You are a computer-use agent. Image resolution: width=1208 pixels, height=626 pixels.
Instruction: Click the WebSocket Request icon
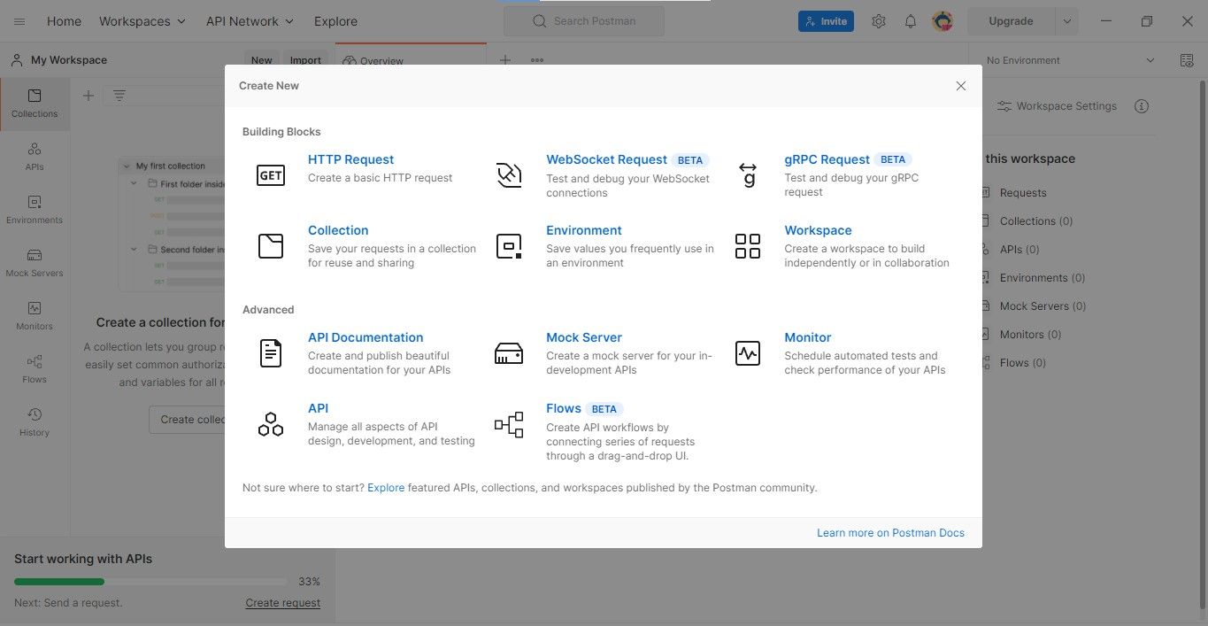tap(509, 175)
